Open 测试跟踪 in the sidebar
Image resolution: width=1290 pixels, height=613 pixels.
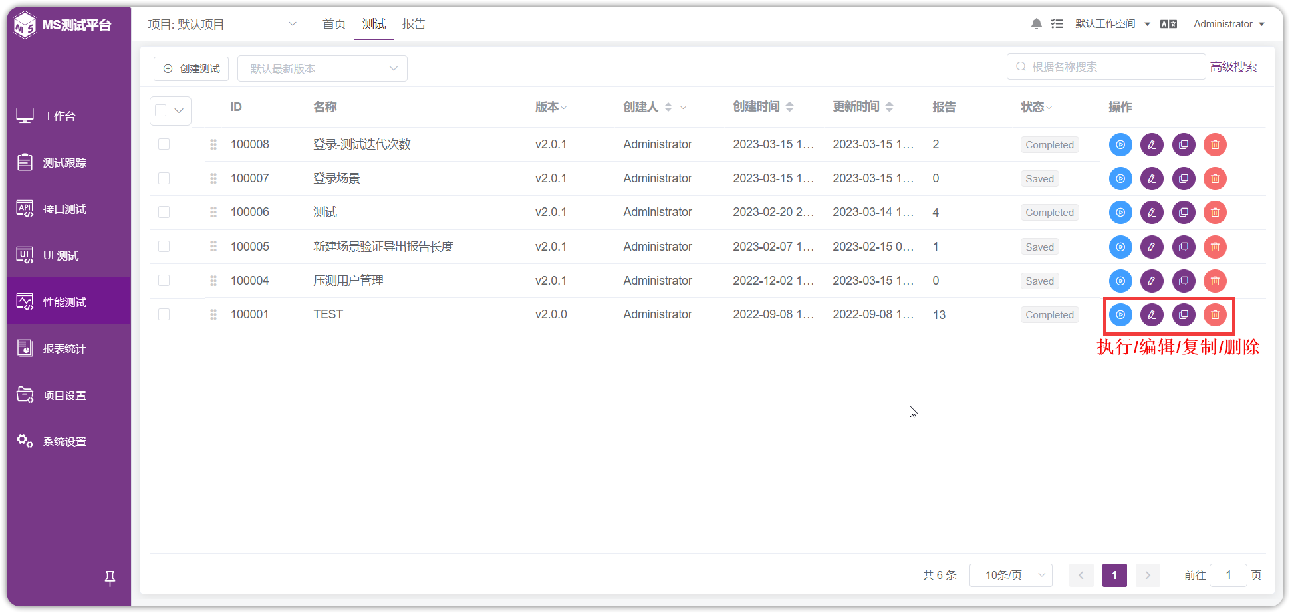[69, 162]
